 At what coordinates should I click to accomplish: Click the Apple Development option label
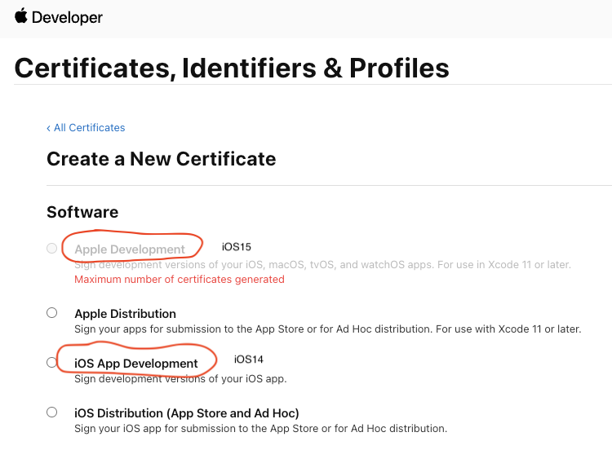click(130, 249)
